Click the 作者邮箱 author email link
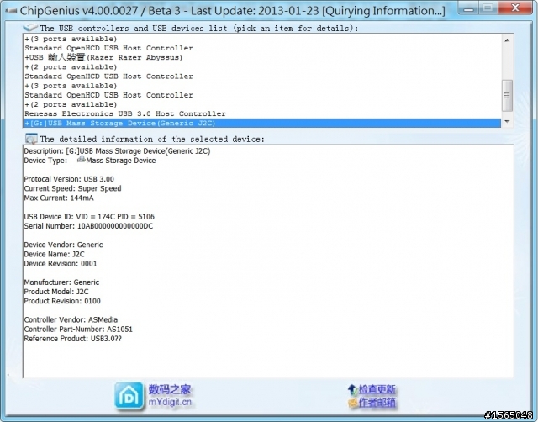538x422 pixels. click(x=377, y=403)
